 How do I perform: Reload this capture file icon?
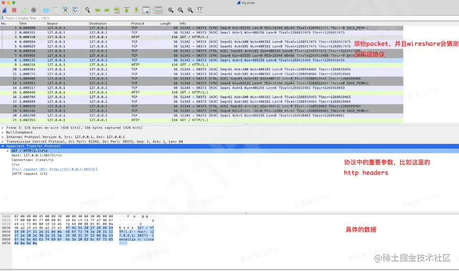click(75, 10)
